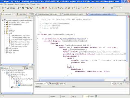This screenshot has height=98, width=130.
Task: Toggle Show Categories in Properties view
Action: click(x=112, y=84)
